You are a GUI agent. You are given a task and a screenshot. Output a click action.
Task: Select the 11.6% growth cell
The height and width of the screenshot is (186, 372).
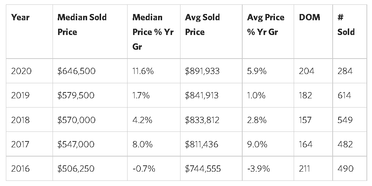click(143, 71)
